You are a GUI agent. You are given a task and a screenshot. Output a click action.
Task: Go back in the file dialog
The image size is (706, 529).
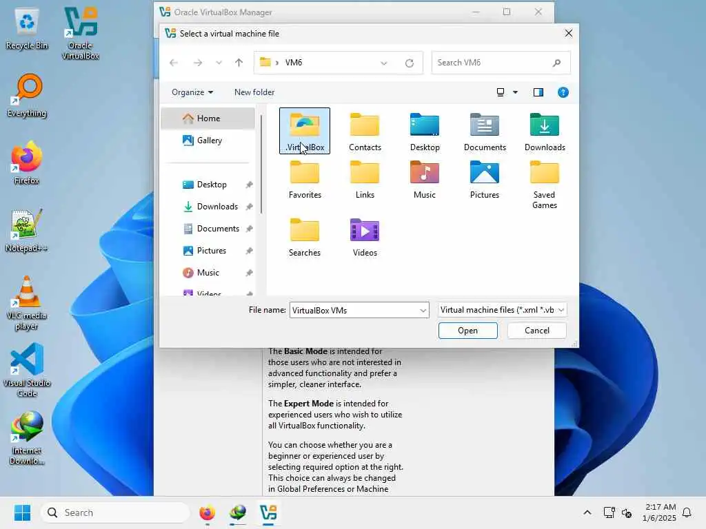[x=174, y=63]
